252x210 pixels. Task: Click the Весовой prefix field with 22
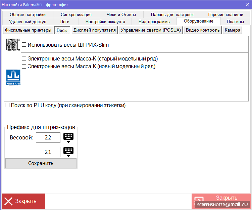click(x=48, y=137)
